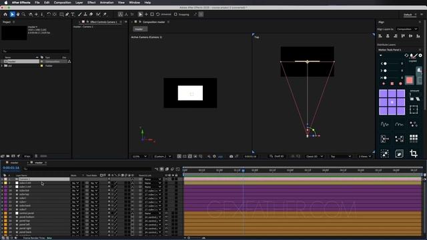The width and height of the screenshot is (427, 240).
Task: Select the Eraser tool
Action: pos(91,15)
